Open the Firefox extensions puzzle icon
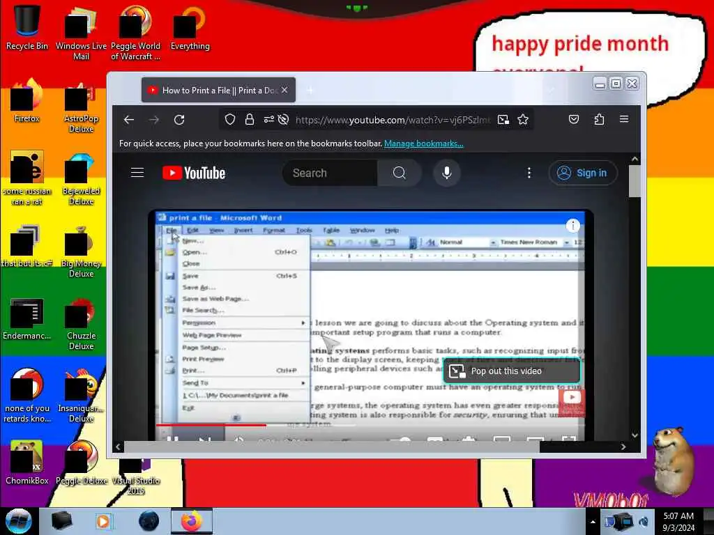 pos(599,119)
